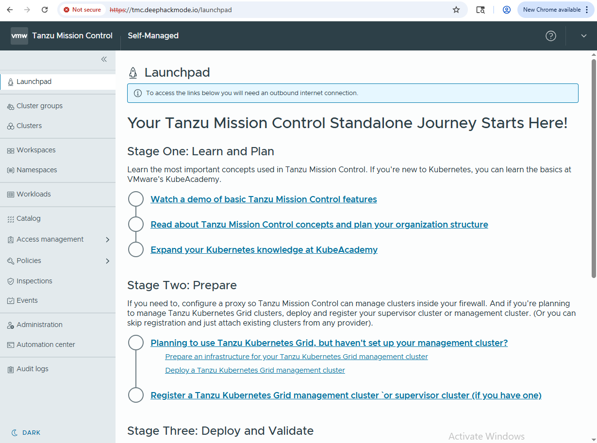This screenshot has width=597, height=443.
Task: Click the Self-Managed label in header
Action: 153,35
